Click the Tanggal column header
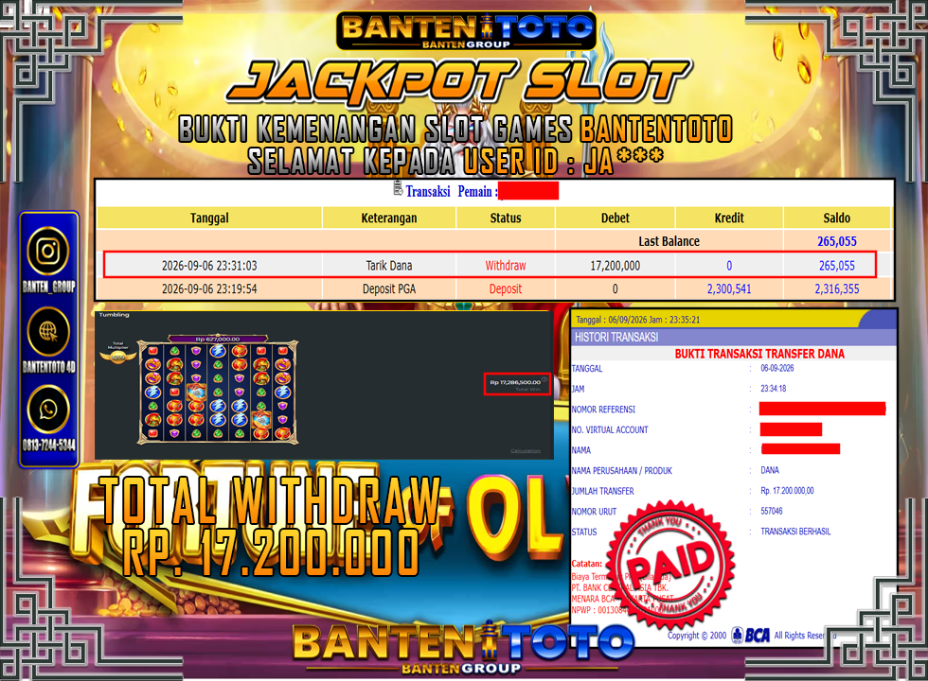The image size is (928, 681). click(x=209, y=218)
